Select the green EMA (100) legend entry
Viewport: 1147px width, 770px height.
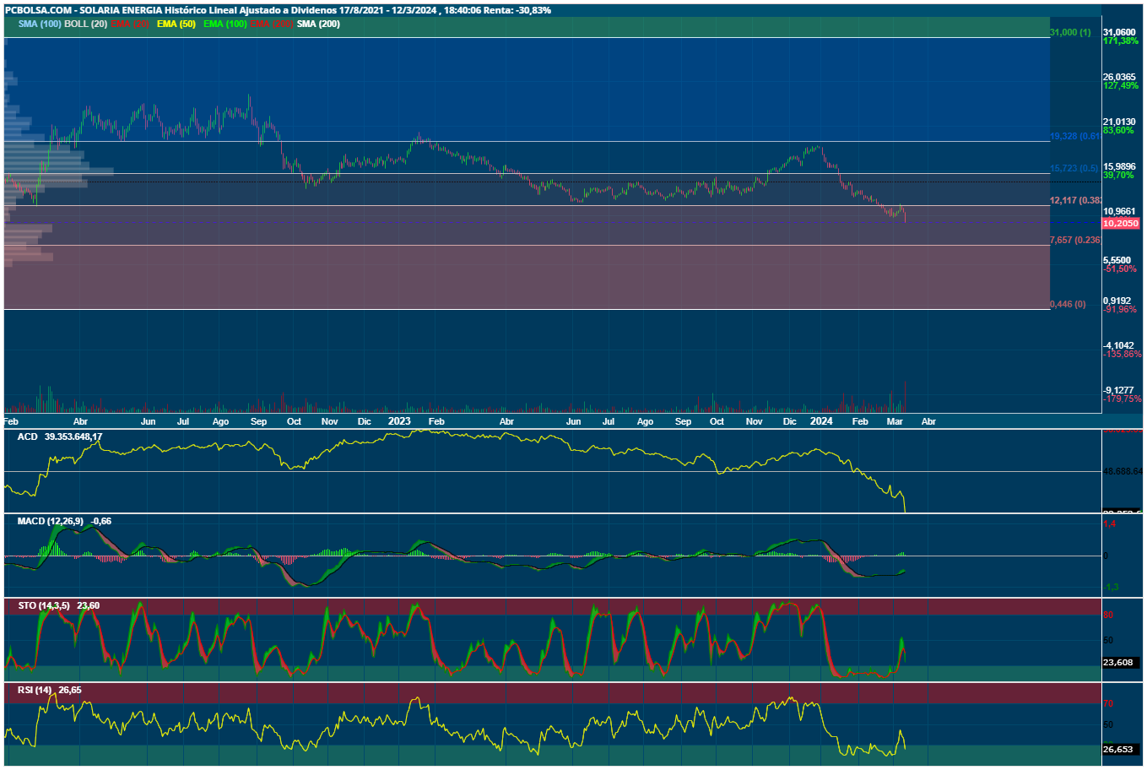[x=225, y=24]
